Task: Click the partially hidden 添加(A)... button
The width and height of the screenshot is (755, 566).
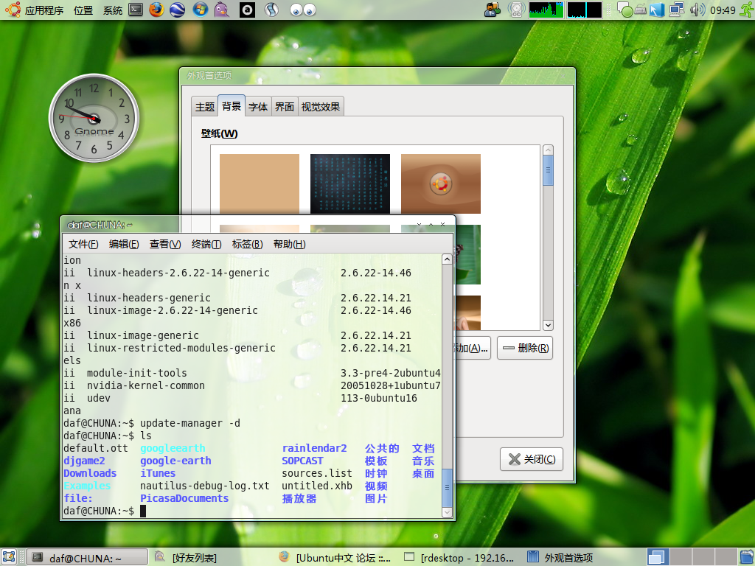Action: click(x=473, y=348)
